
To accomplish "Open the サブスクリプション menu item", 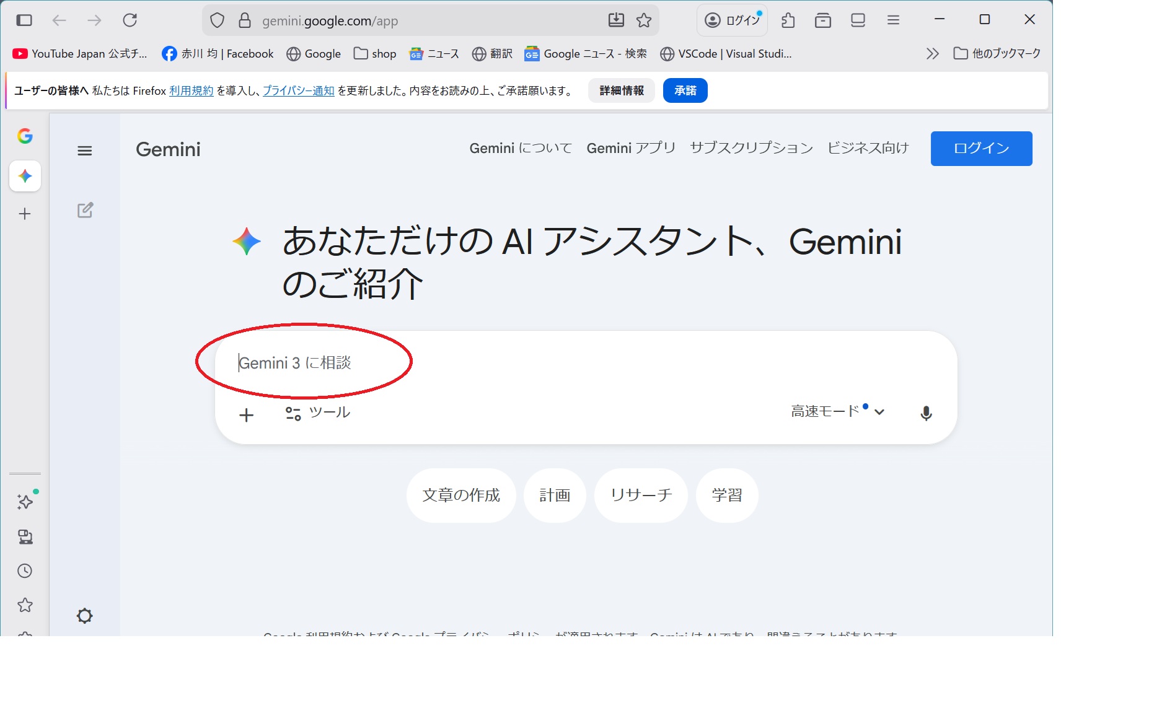I will 751,149.
